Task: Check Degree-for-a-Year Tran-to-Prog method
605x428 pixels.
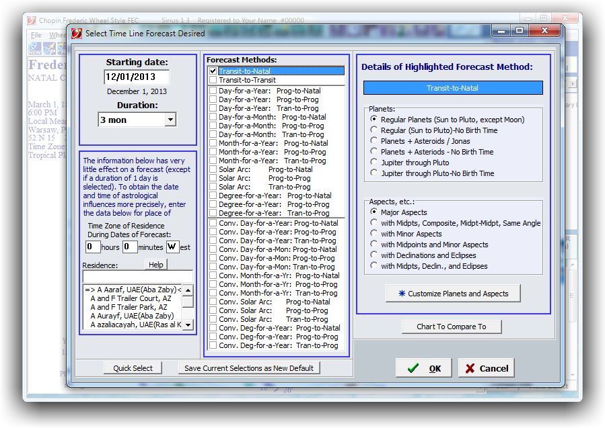Action: 213,213
